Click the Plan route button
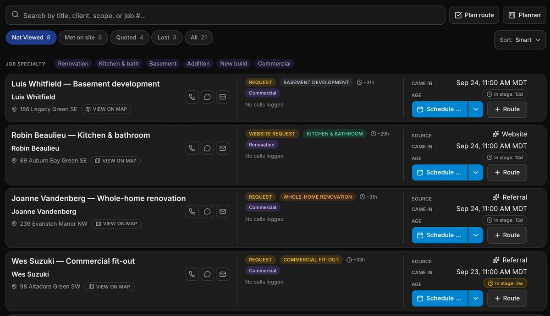 click(x=474, y=15)
